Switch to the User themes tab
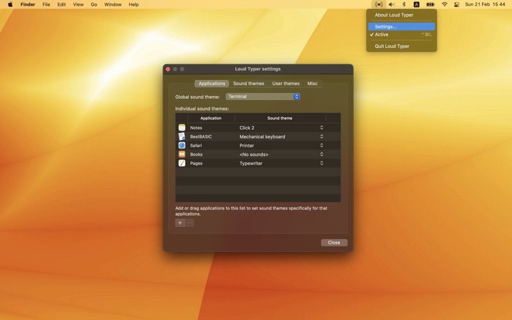The image size is (512, 320). pos(285,84)
